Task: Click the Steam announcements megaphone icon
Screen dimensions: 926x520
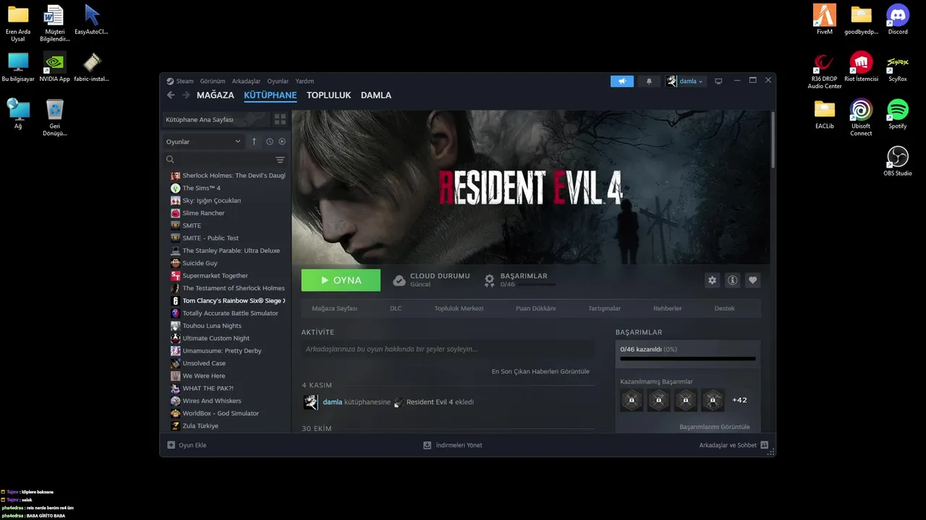Action: point(621,81)
